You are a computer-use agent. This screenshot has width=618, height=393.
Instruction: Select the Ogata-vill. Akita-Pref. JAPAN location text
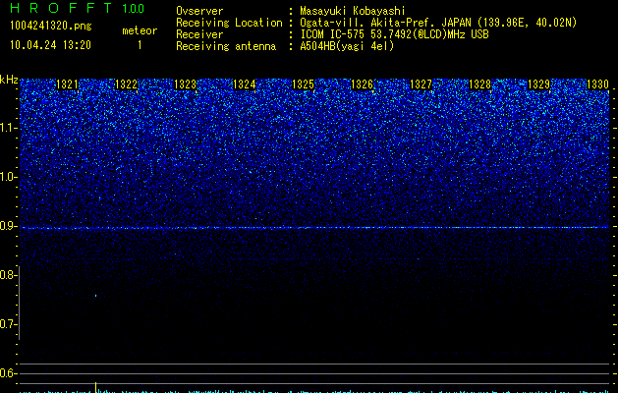[438, 23]
